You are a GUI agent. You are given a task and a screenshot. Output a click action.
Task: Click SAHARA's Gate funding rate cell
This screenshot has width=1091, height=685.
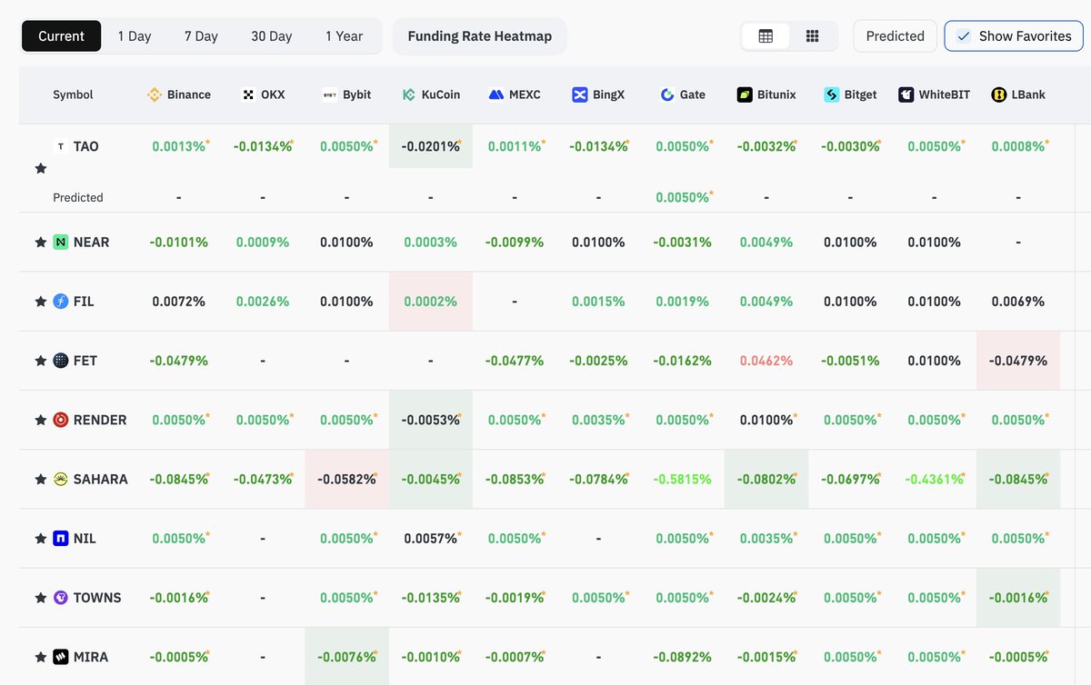(682, 480)
